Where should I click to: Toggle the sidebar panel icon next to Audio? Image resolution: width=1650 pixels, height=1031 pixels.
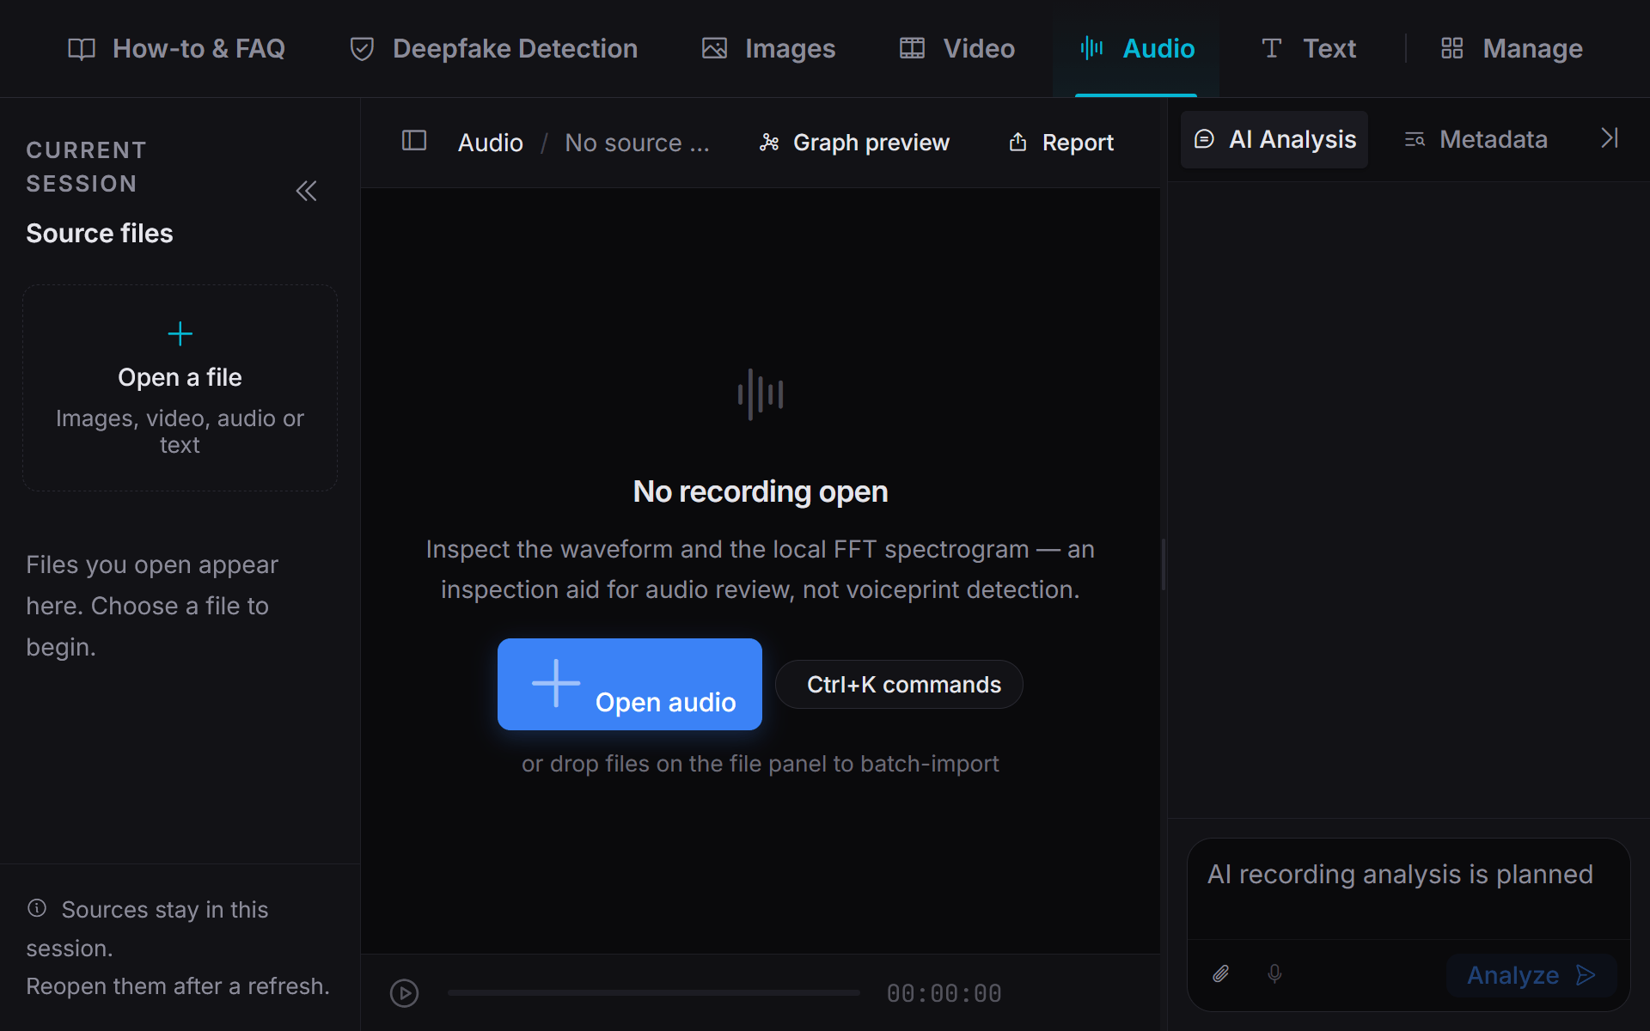(x=414, y=141)
